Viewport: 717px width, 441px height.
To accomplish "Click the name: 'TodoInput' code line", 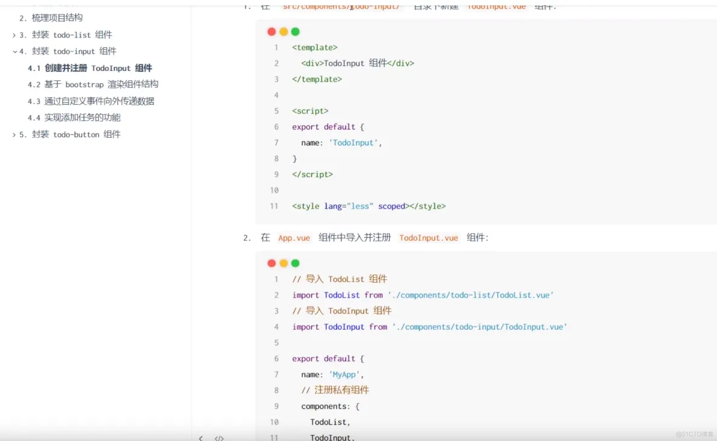I will tap(341, 143).
